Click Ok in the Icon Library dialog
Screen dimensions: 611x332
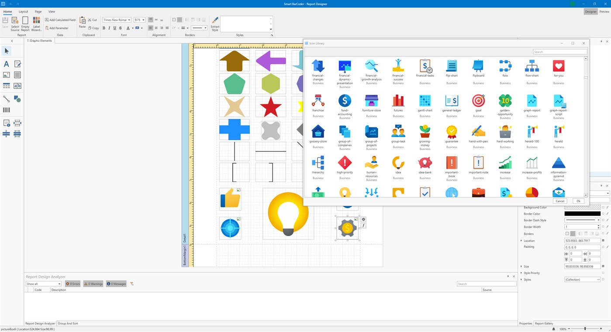(578, 201)
